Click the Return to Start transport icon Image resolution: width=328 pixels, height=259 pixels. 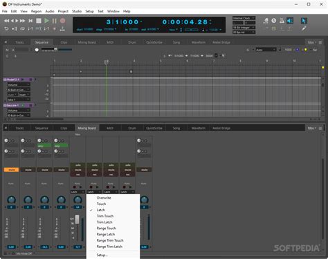pos(30,21)
